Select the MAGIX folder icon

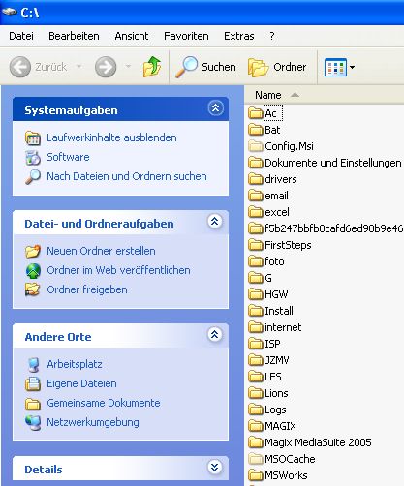click(x=256, y=426)
